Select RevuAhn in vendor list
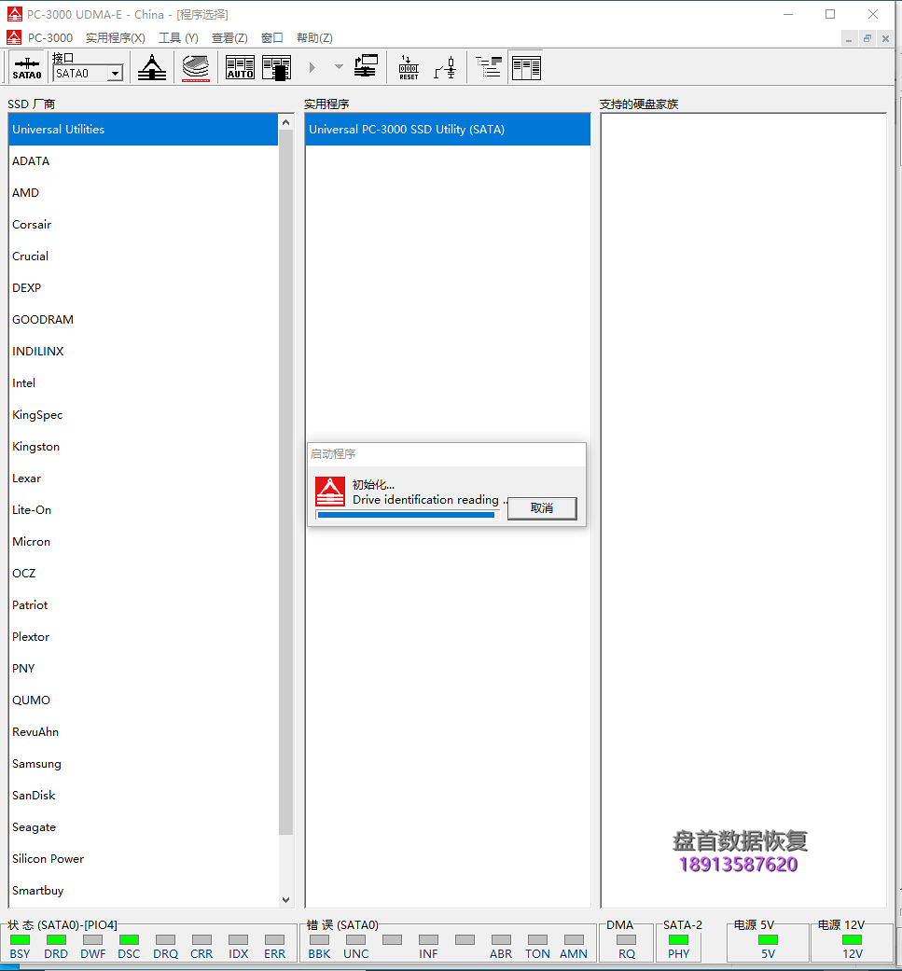 143,731
